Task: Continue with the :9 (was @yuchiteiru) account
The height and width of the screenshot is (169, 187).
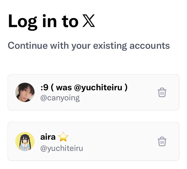Action: pyautogui.click(x=94, y=92)
